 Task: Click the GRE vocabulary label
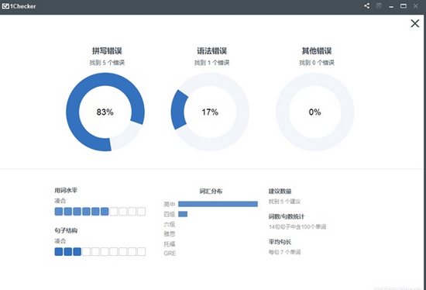(170, 254)
